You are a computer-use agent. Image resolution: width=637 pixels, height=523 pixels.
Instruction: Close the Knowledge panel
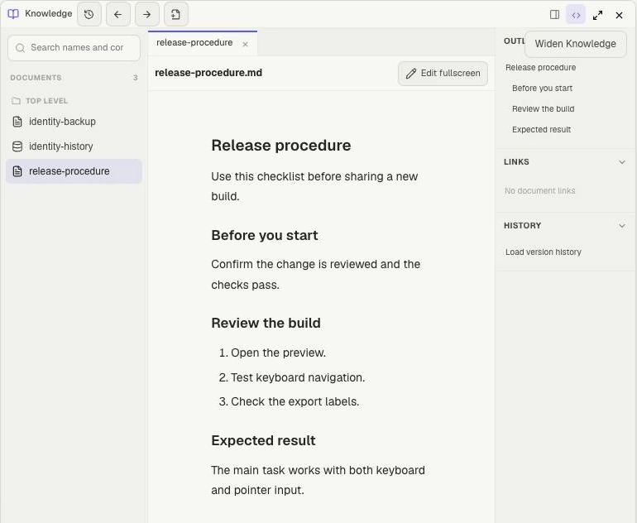pyautogui.click(x=619, y=16)
